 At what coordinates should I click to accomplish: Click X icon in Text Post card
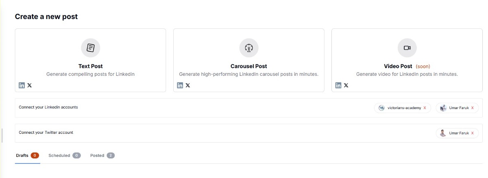click(x=29, y=85)
